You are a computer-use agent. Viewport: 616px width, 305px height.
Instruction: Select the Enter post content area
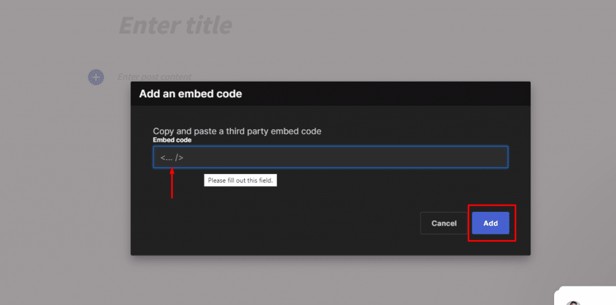[x=155, y=77]
